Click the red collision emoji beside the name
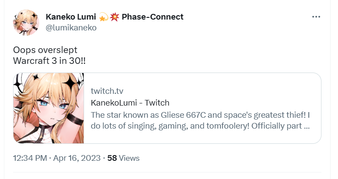Screen dimensions: 338x179 pyautogui.click(x=115, y=17)
